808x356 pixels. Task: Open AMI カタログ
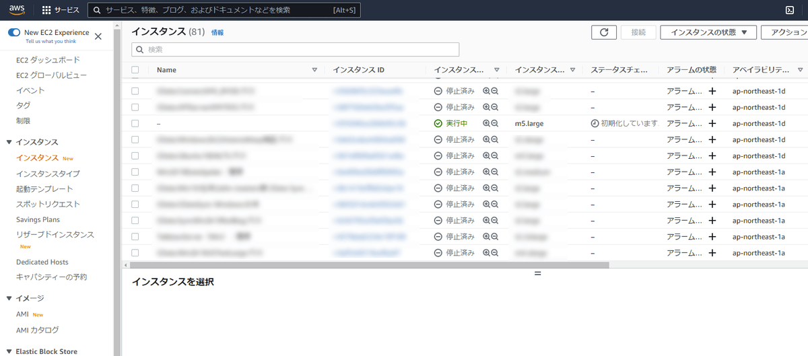tap(37, 330)
